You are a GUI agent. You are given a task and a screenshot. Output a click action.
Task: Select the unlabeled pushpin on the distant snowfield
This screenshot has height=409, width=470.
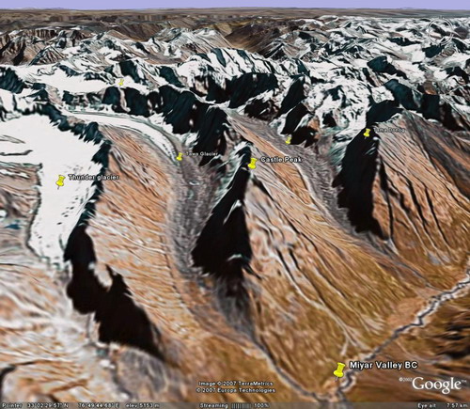[121, 82]
